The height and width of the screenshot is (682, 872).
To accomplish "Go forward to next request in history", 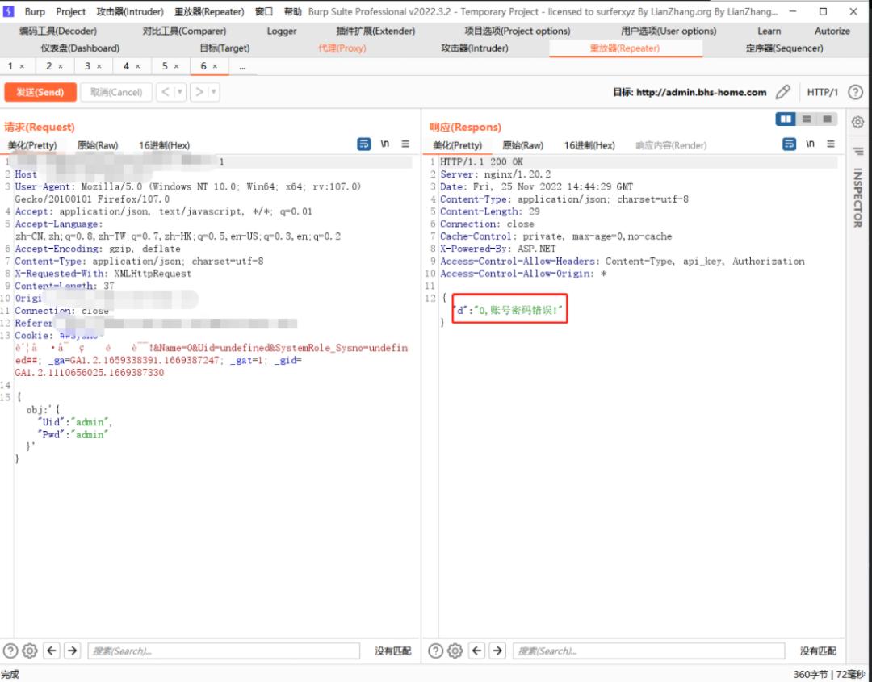I will click(x=199, y=92).
